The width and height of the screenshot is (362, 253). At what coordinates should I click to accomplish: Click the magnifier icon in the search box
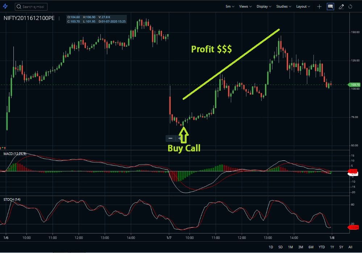(x=19, y=7)
